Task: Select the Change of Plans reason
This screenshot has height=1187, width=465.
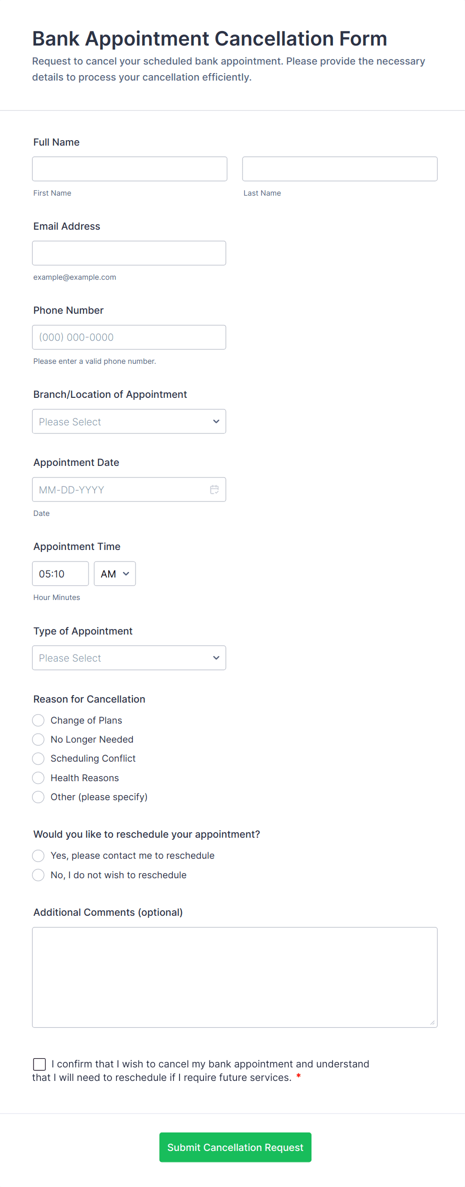Action: [38, 720]
